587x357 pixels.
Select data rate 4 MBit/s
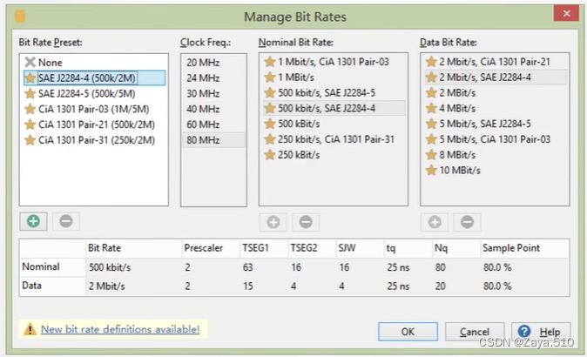495,108
